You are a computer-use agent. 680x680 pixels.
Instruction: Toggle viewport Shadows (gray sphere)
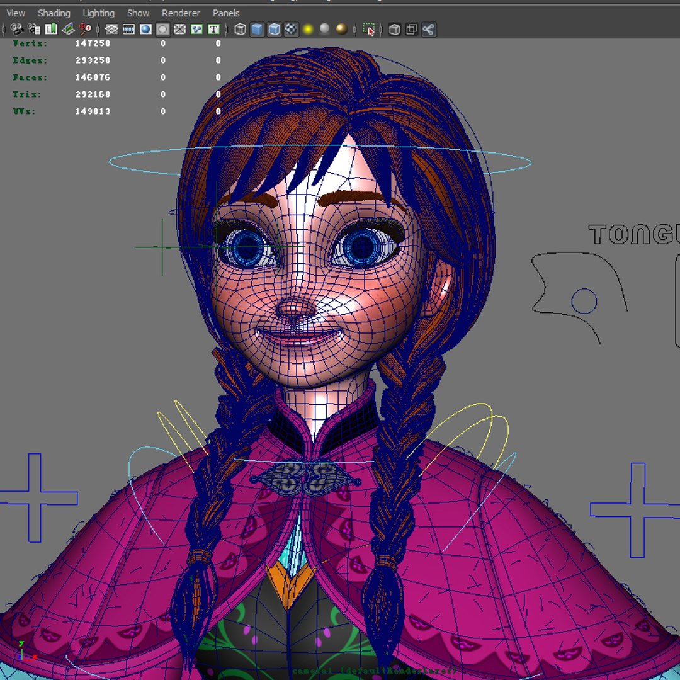click(x=325, y=30)
